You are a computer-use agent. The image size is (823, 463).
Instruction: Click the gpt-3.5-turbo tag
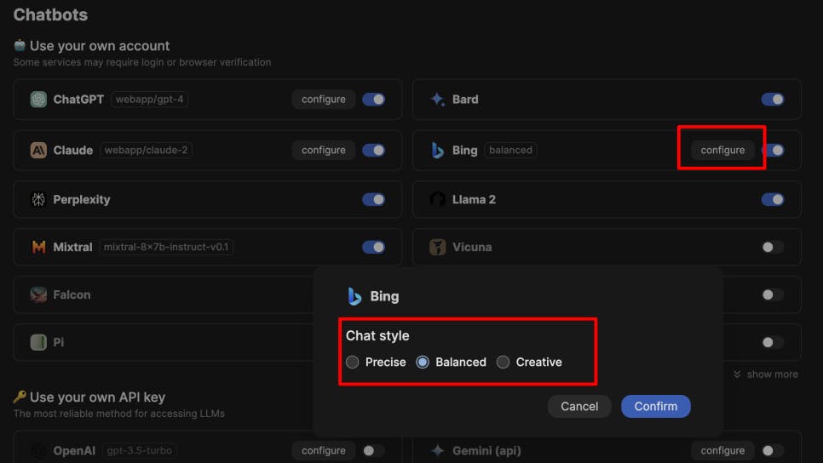[x=139, y=450]
